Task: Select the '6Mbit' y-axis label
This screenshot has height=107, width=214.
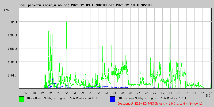Action: 12,75
